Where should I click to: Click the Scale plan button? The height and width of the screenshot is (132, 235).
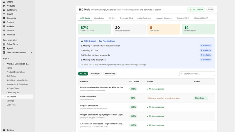pyautogui.click(x=210, y=10)
